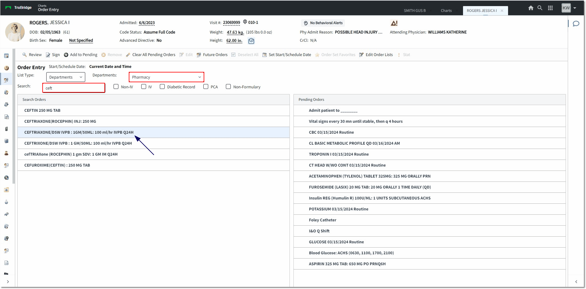Click the sidebar person icon
Image resolution: width=586 pixels, height=289 pixels.
6,153
